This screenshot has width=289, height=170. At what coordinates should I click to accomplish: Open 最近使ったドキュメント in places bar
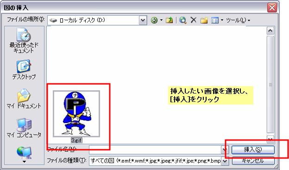coord(24,41)
